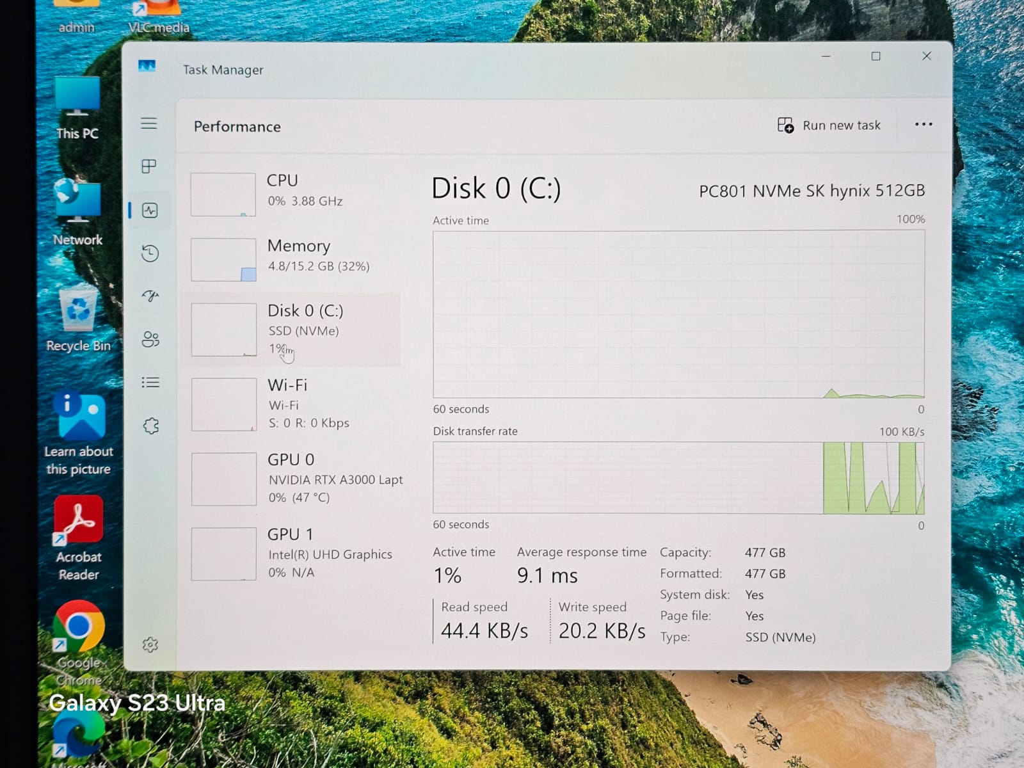Image resolution: width=1024 pixels, height=768 pixels.
Task: Click the Active time graph area
Action: pos(678,314)
